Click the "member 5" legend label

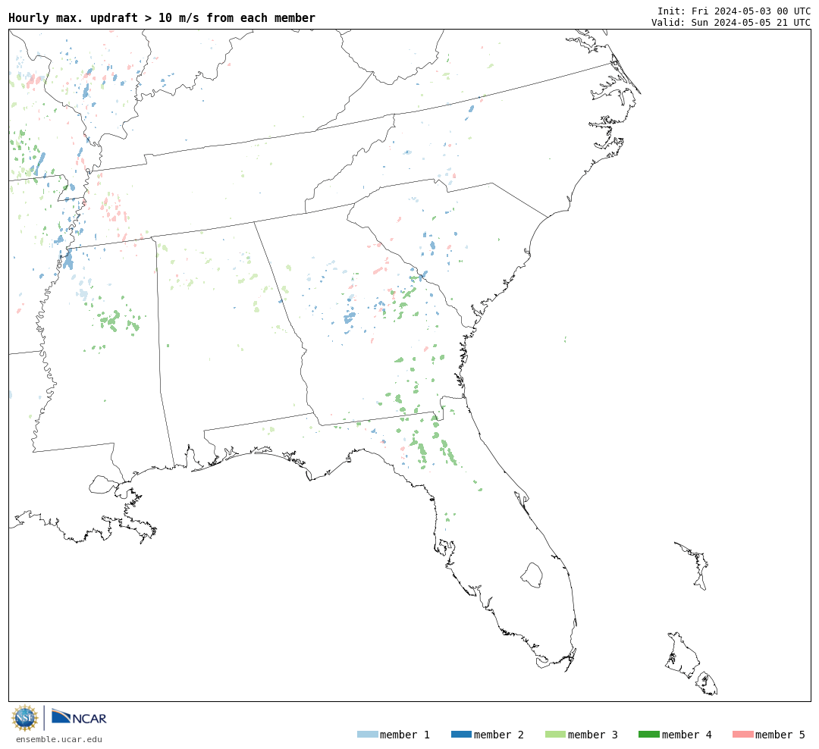[x=780, y=735]
